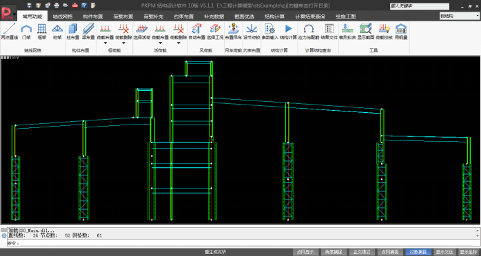Screen dimensions: 481x256
Task: Disable the highlighted 对象捕捉 object snap
Action: click(x=418, y=252)
